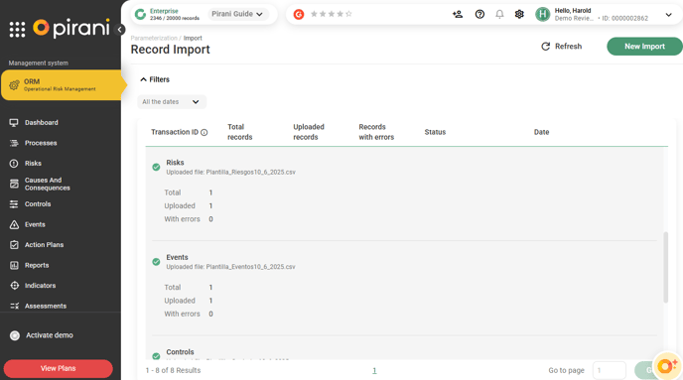Screen dimensions: 683x380
Task: Click the View Plans button
Action: 58,368
